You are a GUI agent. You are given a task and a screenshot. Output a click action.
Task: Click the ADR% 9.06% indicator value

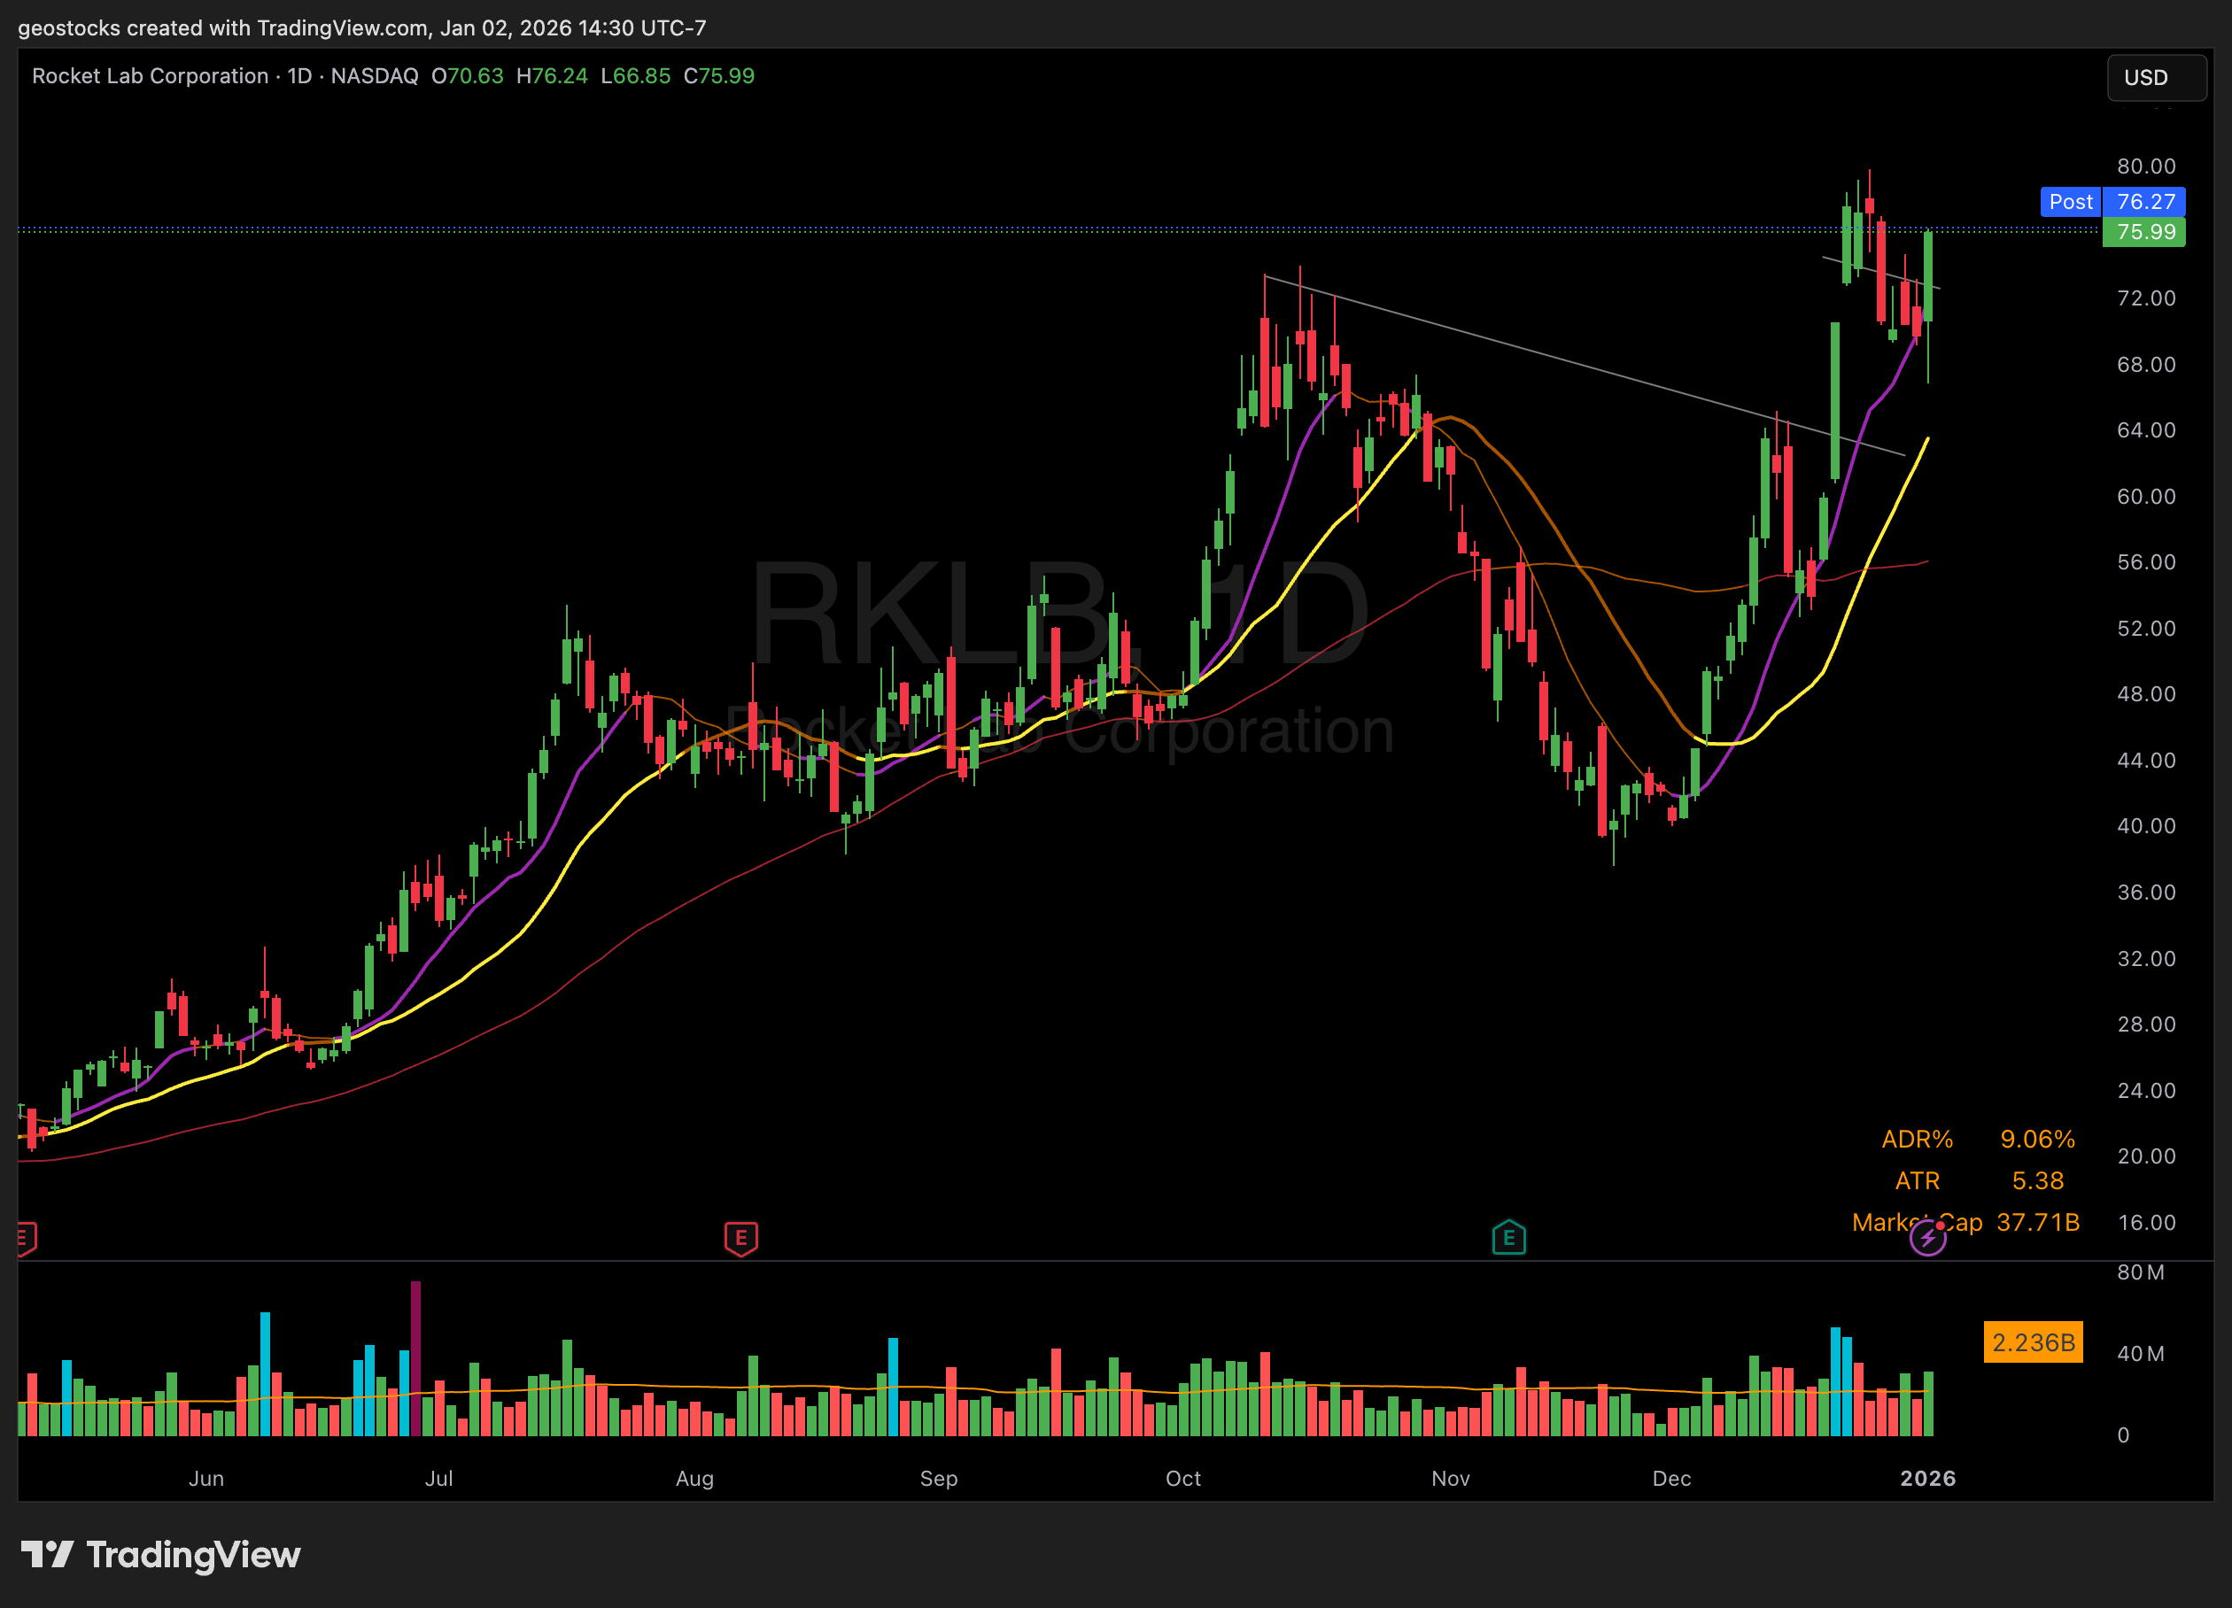2036,1139
